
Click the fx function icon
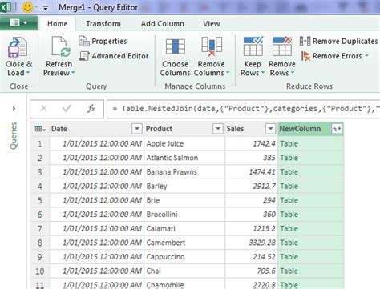[x=91, y=109]
